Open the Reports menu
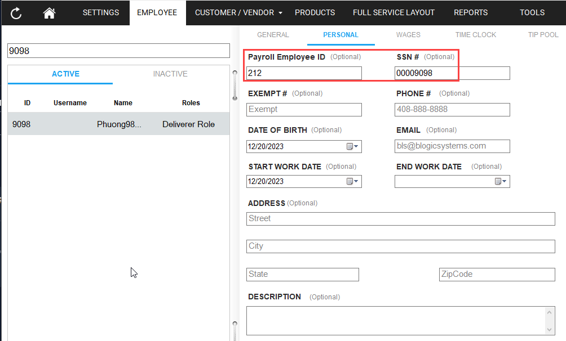The width and height of the screenshot is (566, 341). [471, 12]
